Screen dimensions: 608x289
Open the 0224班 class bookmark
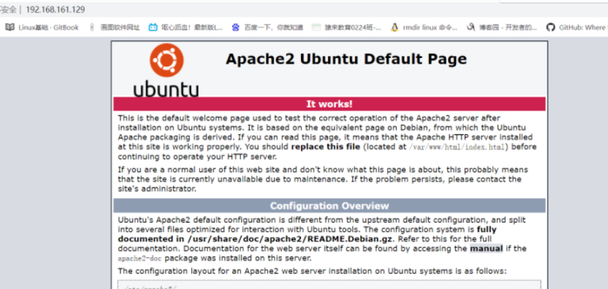click(347, 27)
